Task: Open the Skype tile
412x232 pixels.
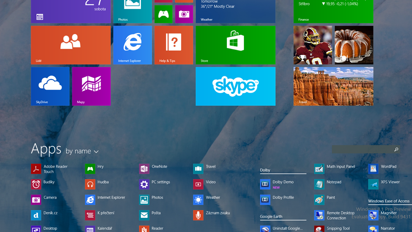Action: [235, 86]
